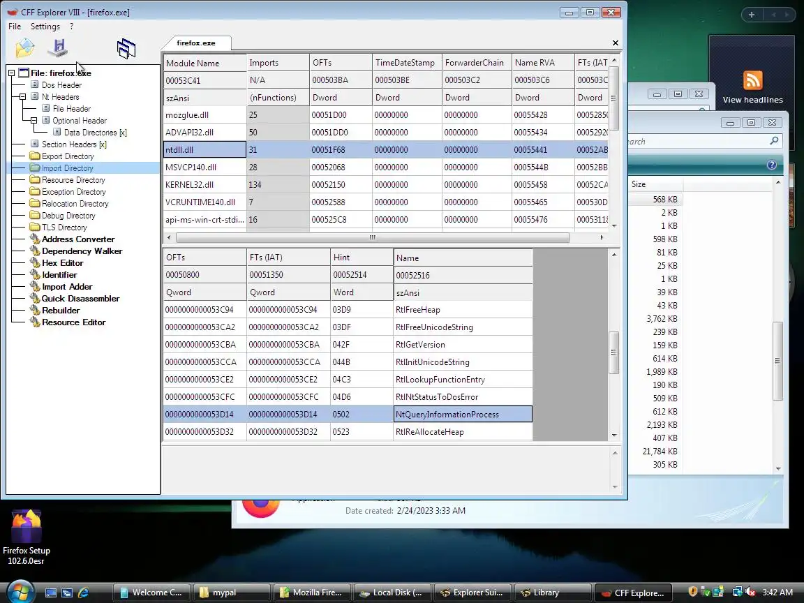
Task: Select the mozglue.dll module row
Action: tap(385, 115)
